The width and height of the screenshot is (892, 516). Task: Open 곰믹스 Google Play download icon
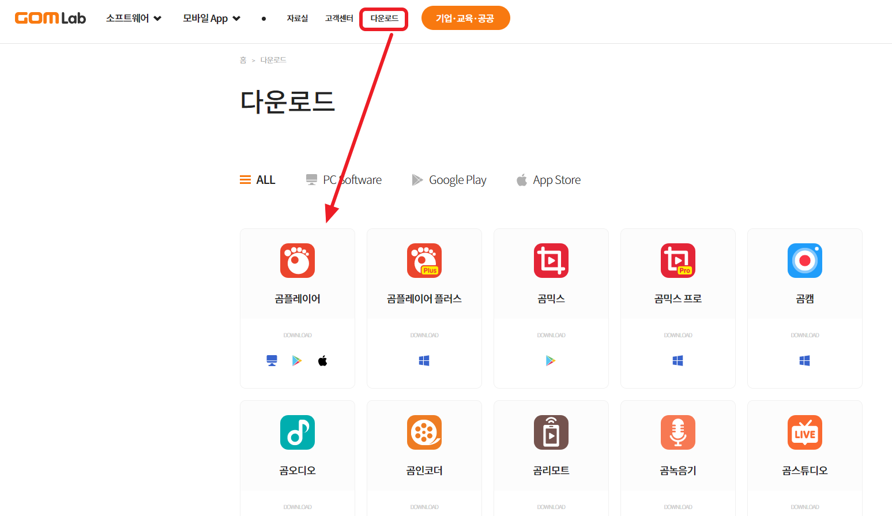(x=551, y=361)
